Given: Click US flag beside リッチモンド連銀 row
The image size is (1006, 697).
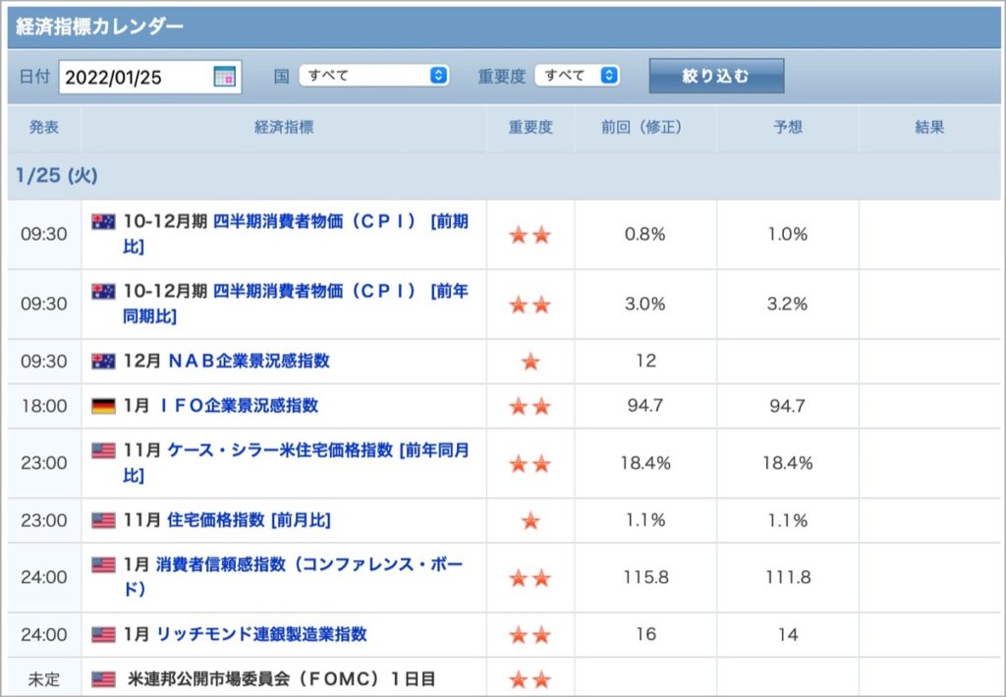Looking at the screenshot, I should [x=103, y=635].
